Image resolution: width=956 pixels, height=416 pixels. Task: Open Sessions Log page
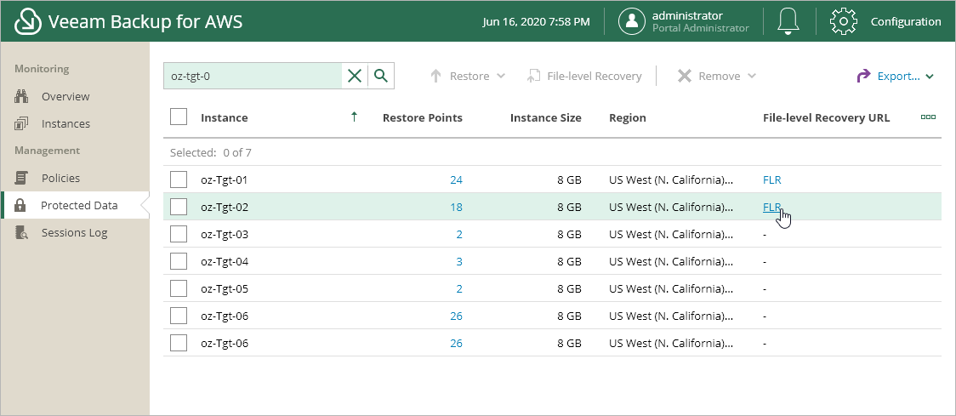[x=74, y=232]
